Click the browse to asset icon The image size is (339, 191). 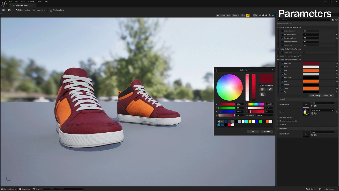[9, 10]
